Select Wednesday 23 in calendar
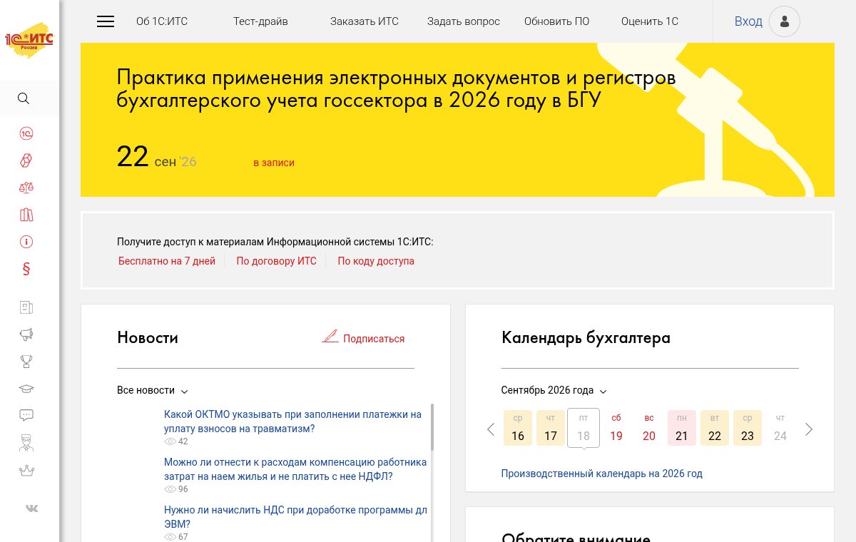 pyautogui.click(x=748, y=428)
